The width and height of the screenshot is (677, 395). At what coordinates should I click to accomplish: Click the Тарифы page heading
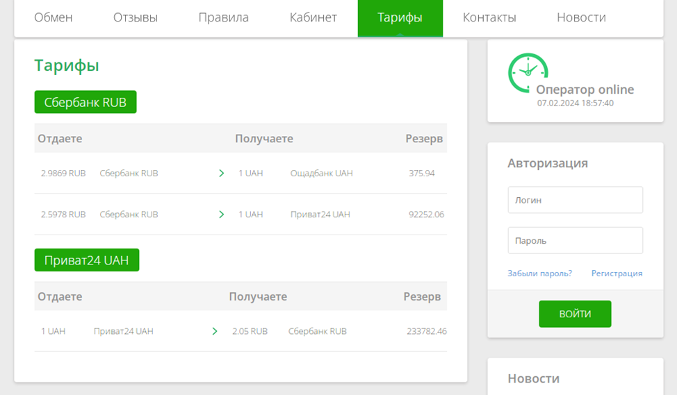[67, 65]
